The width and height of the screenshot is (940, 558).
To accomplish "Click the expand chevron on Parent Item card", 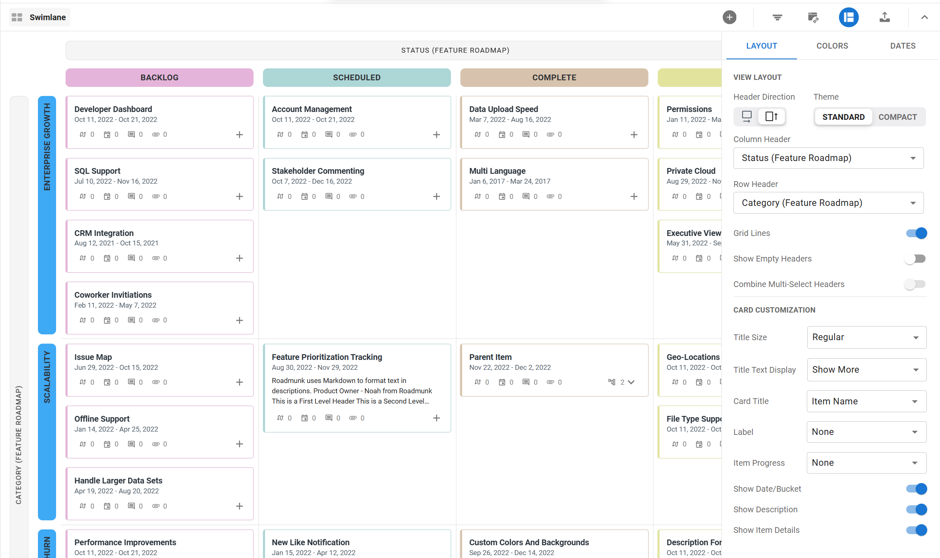I will pyautogui.click(x=632, y=381).
